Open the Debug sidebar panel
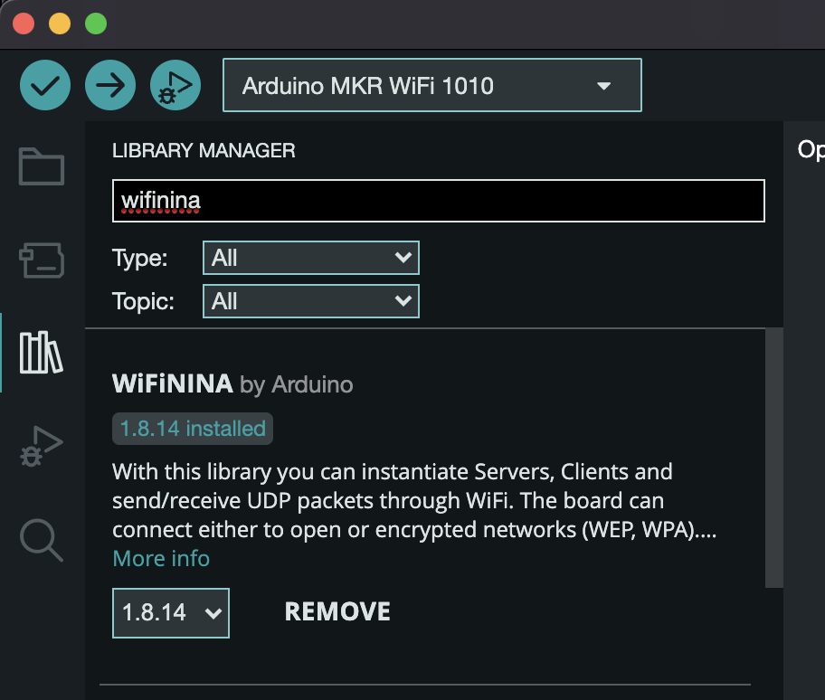The image size is (825, 700). [40, 443]
